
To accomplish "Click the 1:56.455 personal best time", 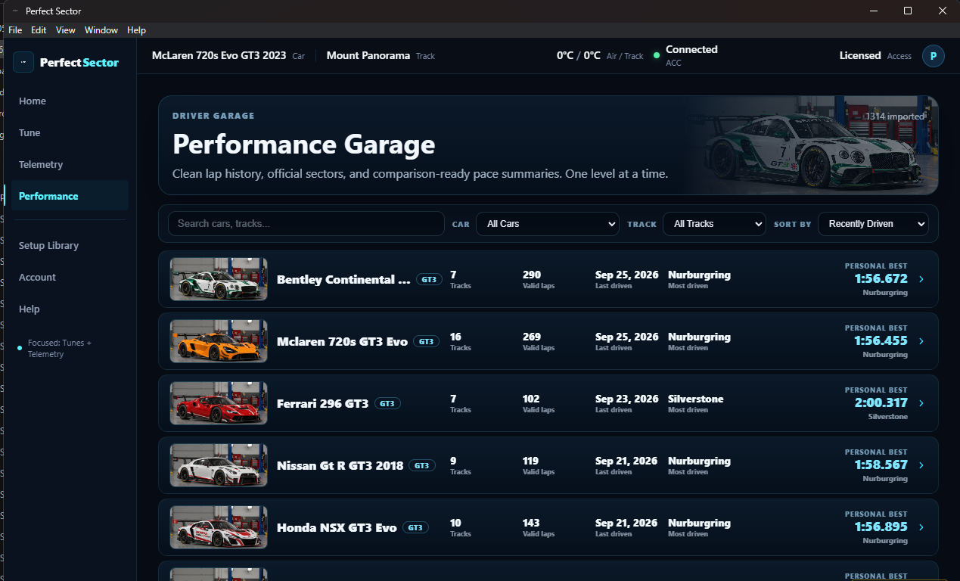I will [x=881, y=340].
